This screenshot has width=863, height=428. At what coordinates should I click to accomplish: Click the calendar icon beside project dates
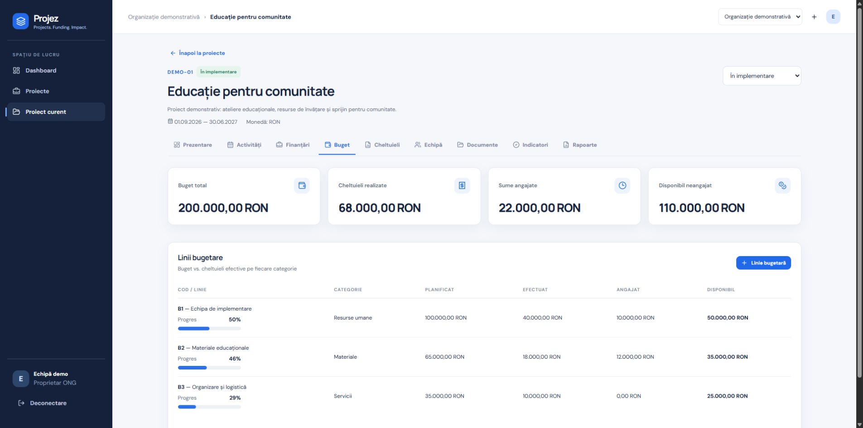click(170, 122)
